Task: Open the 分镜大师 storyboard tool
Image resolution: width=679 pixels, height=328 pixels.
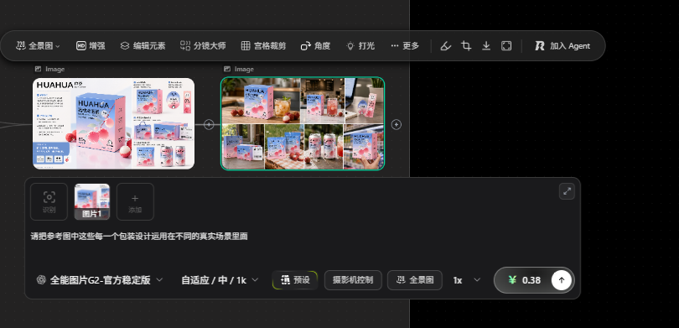Action: click(x=203, y=46)
